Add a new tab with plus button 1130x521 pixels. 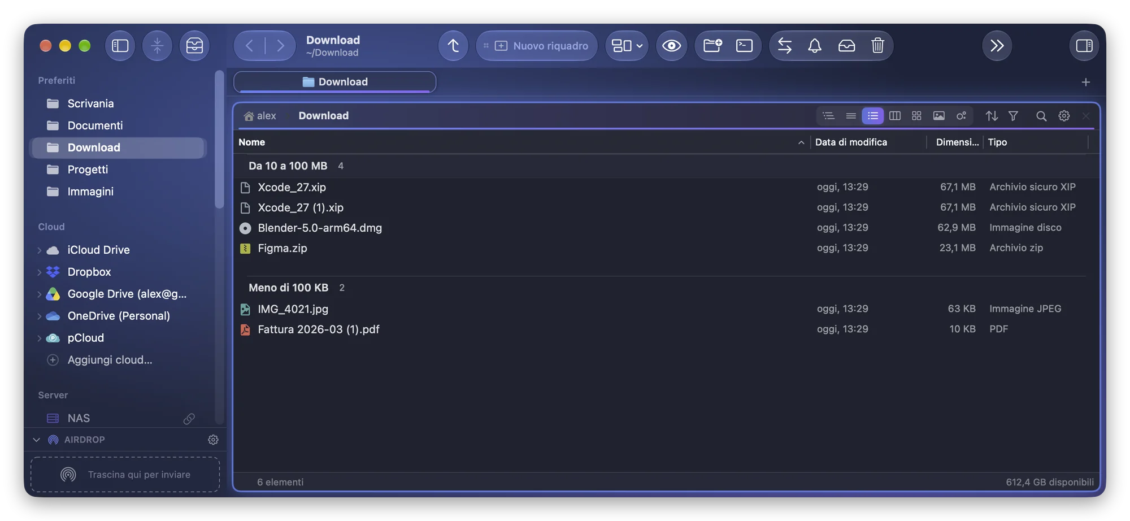click(x=1085, y=83)
